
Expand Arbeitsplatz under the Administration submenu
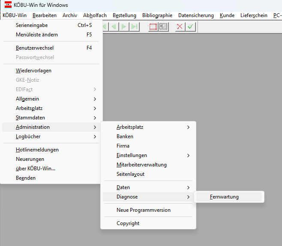pyautogui.click(x=148, y=127)
